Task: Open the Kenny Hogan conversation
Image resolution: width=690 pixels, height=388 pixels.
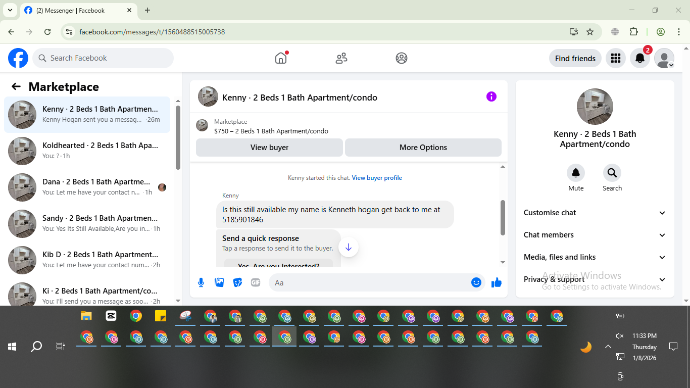Action: click(87, 115)
